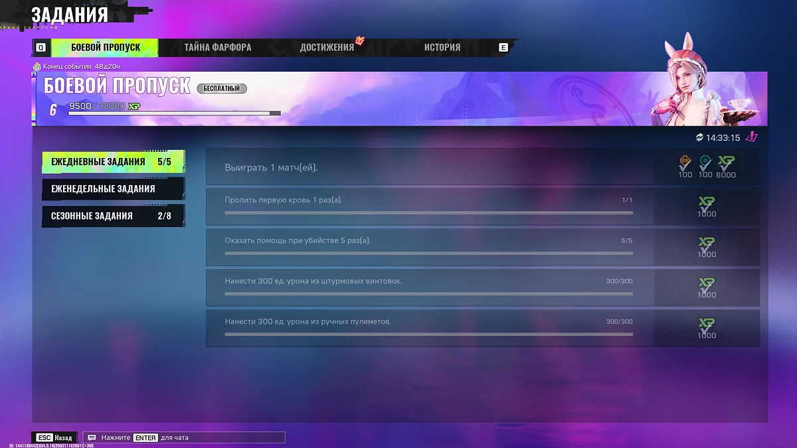The width and height of the screenshot is (797, 448).
Task: Switch to the Тайна Фарфора tab
Action: point(217,48)
